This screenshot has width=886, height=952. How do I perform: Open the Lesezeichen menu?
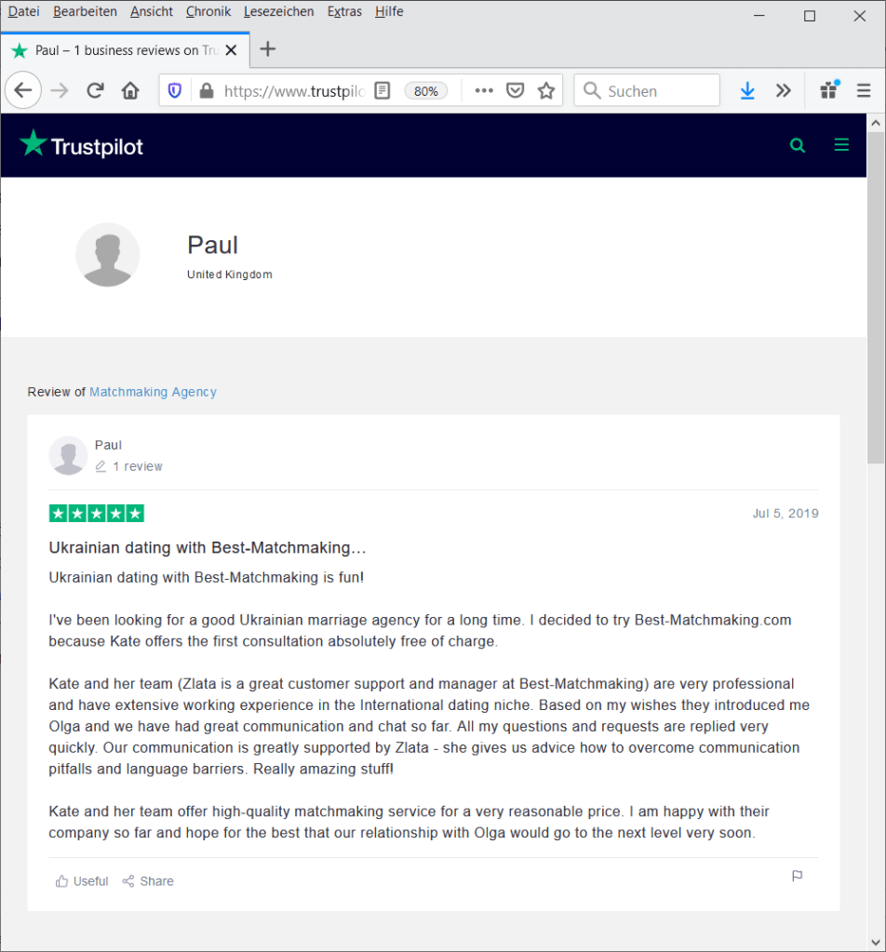(x=278, y=11)
